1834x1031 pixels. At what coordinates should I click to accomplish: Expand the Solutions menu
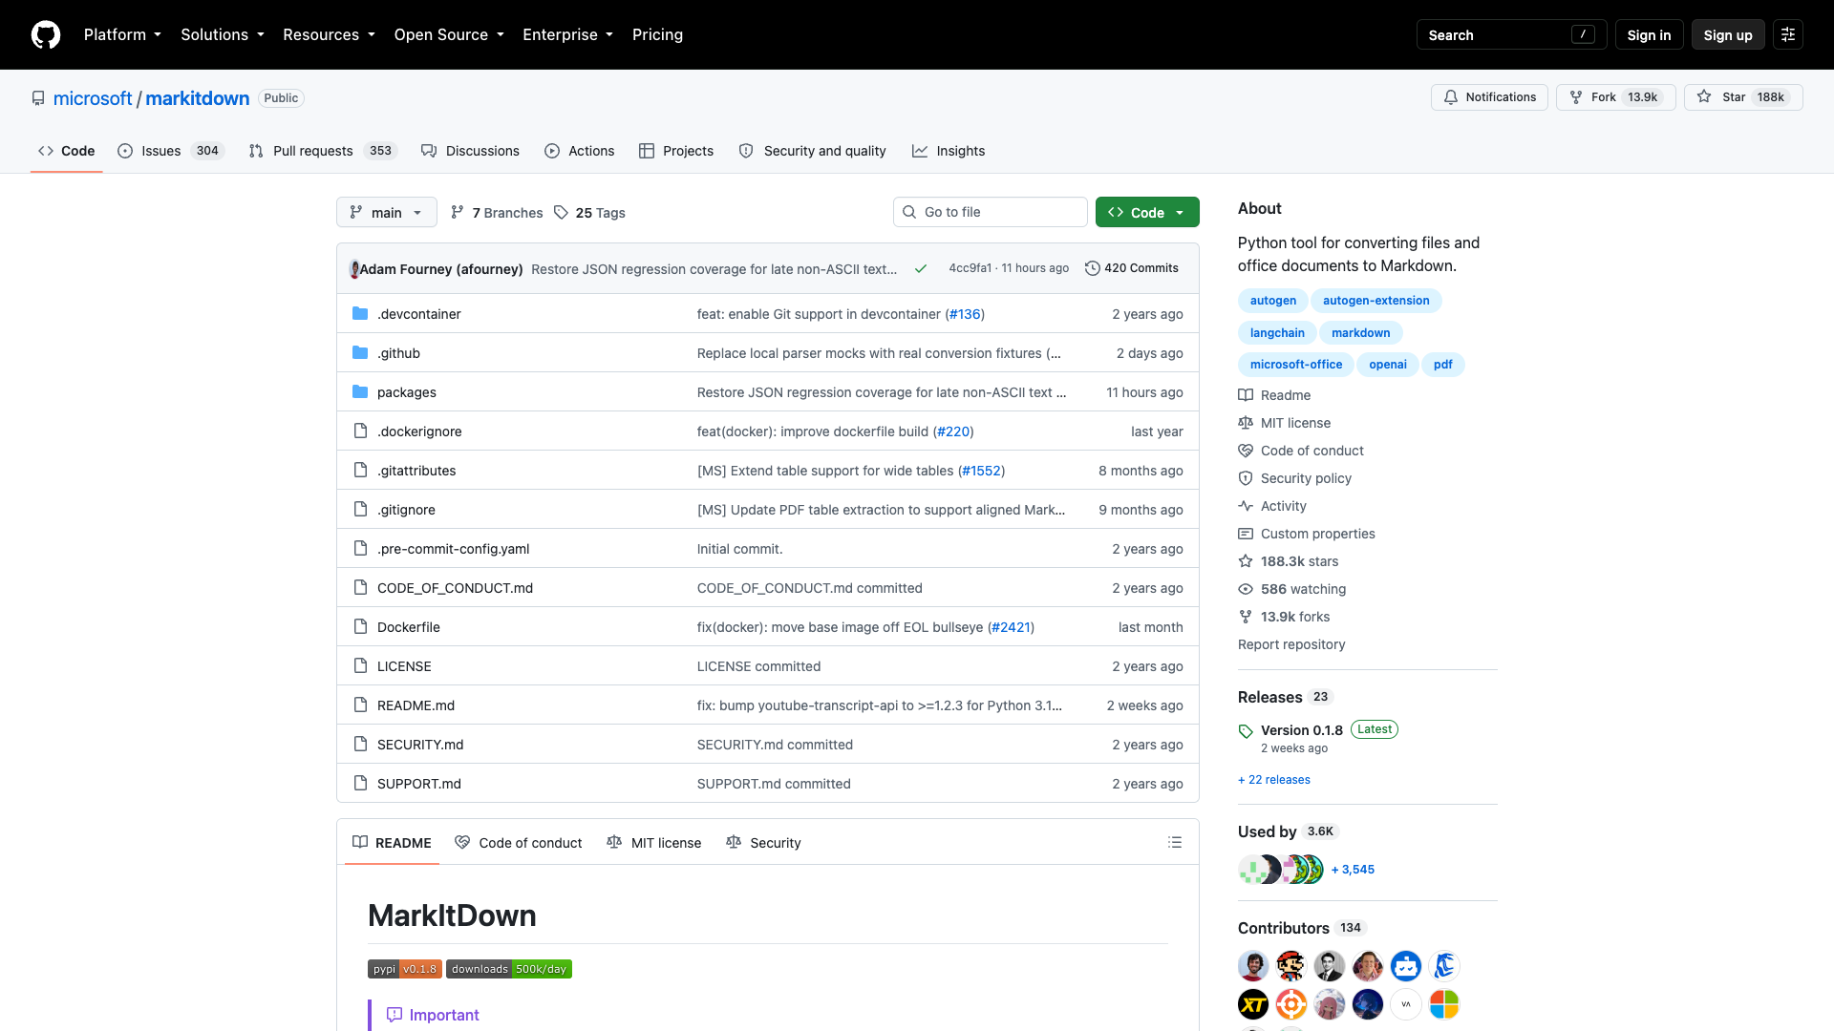(223, 34)
